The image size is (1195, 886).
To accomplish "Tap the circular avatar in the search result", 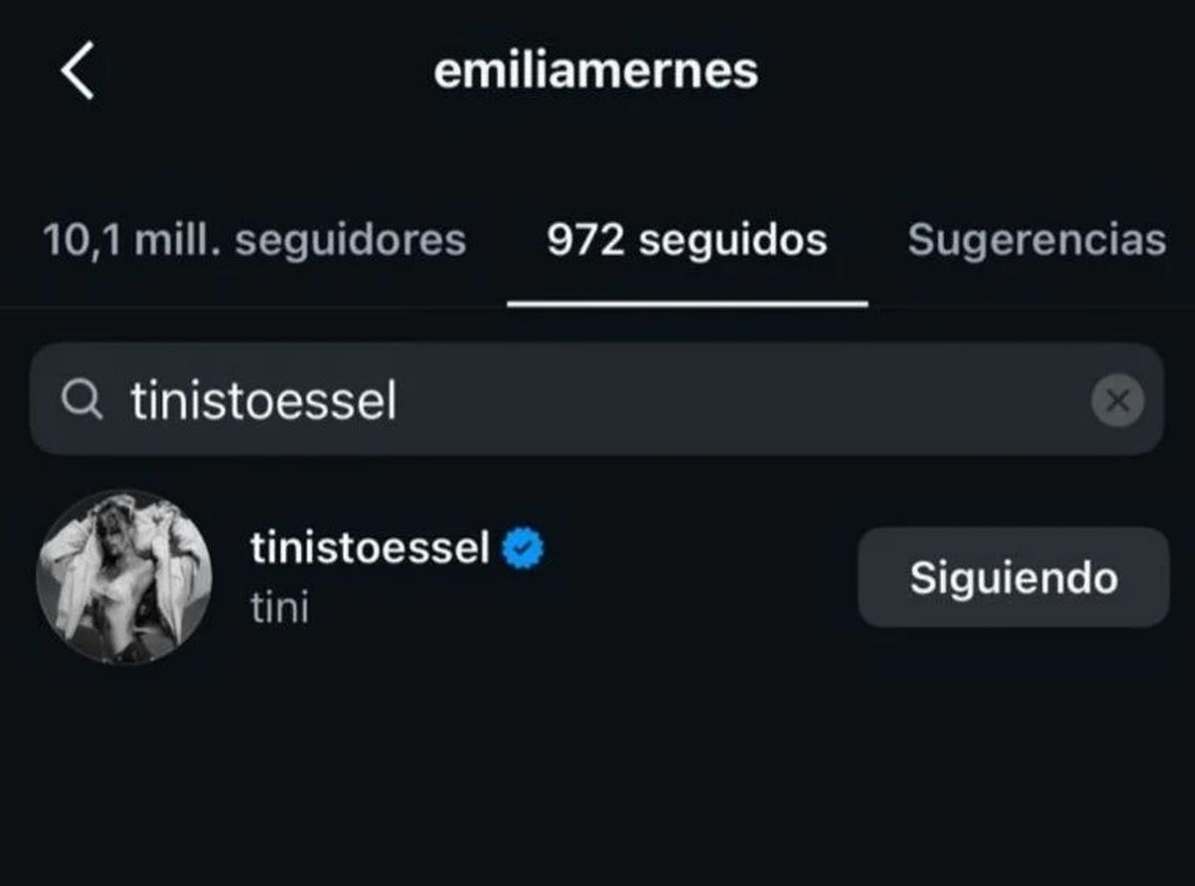I will pos(123,577).
